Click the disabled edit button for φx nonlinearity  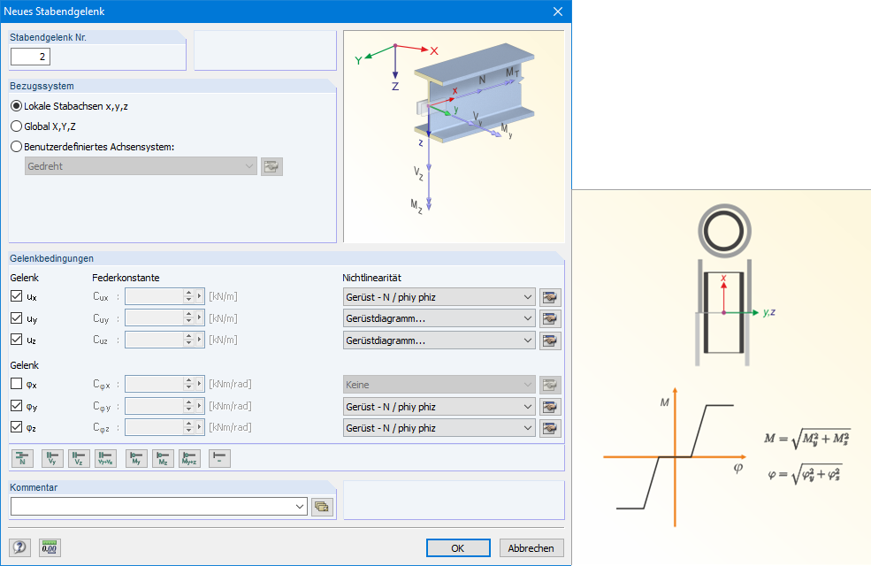point(550,385)
